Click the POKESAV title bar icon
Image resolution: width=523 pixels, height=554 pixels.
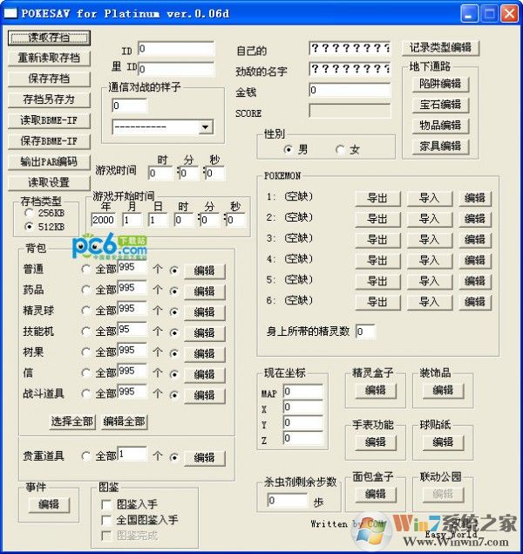10,14
